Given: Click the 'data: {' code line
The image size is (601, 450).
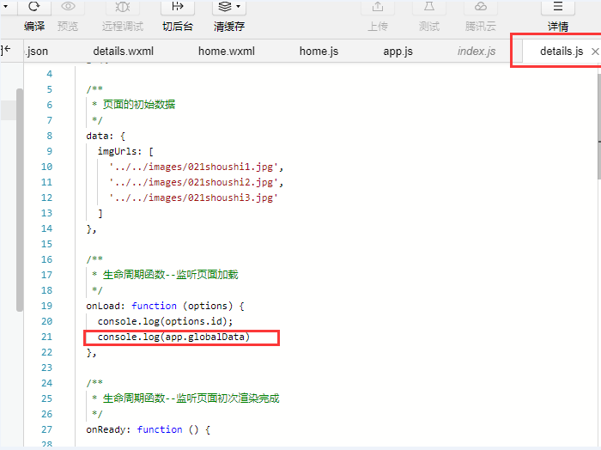Looking at the screenshot, I should [x=106, y=136].
